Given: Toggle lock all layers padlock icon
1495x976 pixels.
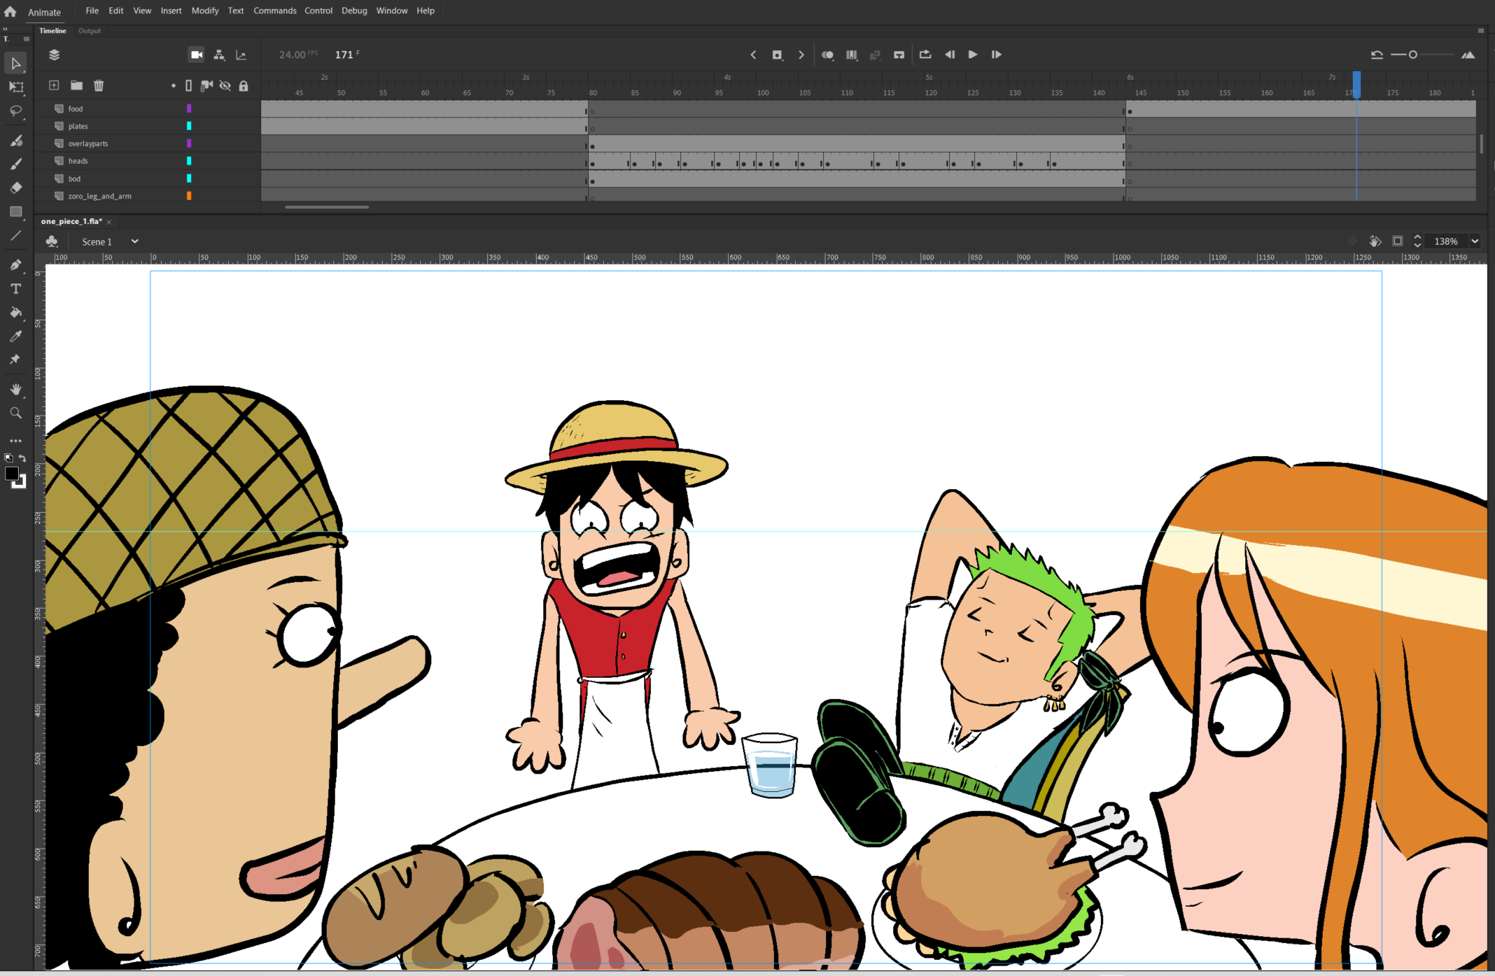Looking at the screenshot, I should point(244,85).
